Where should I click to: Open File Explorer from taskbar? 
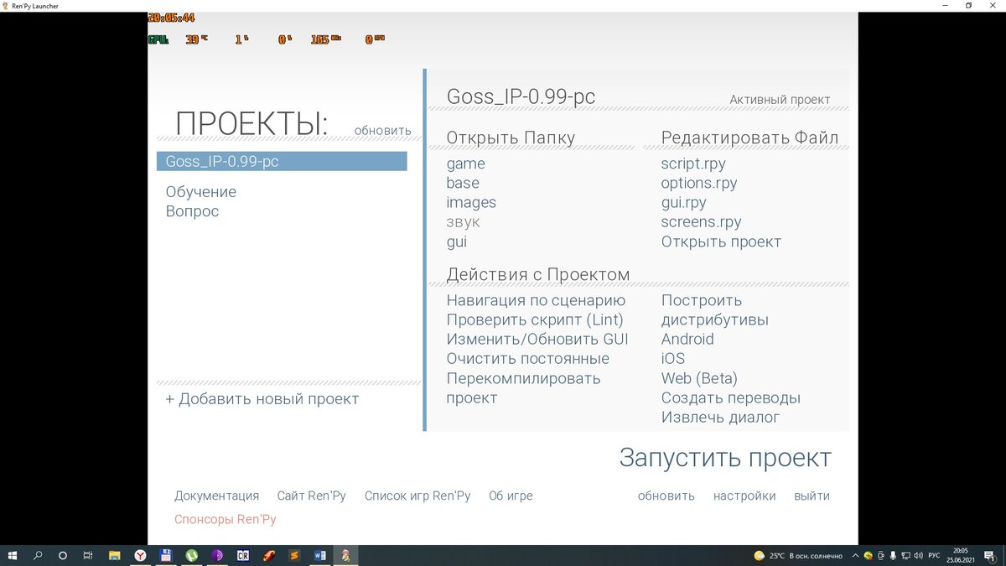point(115,555)
